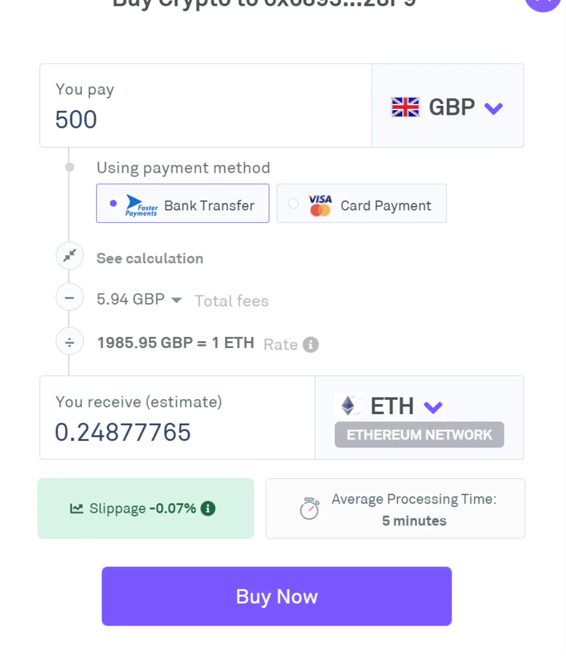The image size is (566, 664).
Task: Click the ETHEREUM NETWORK badge
Action: click(419, 435)
